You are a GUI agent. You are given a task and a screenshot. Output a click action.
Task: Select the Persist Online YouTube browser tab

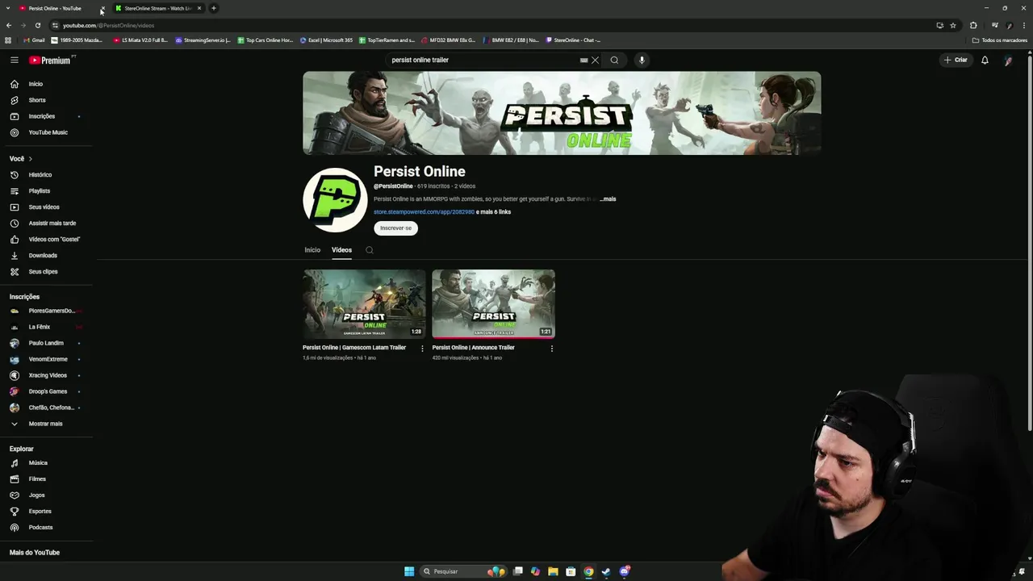(x=55, y=8)
